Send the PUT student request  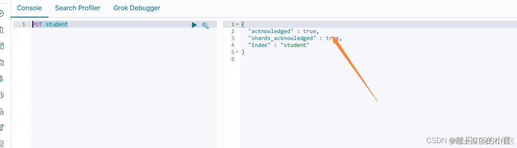pyautogui.click(x=194, y=25)
